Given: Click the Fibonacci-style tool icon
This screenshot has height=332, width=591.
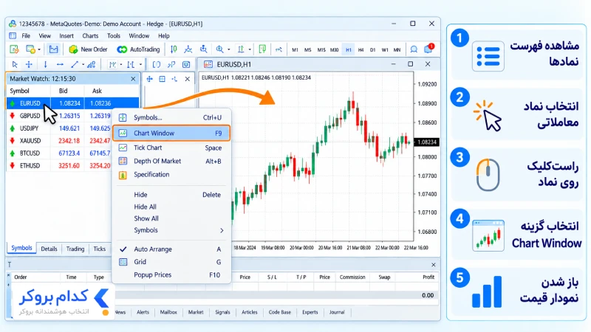Looking at the screenshot, I should [112, 64].
